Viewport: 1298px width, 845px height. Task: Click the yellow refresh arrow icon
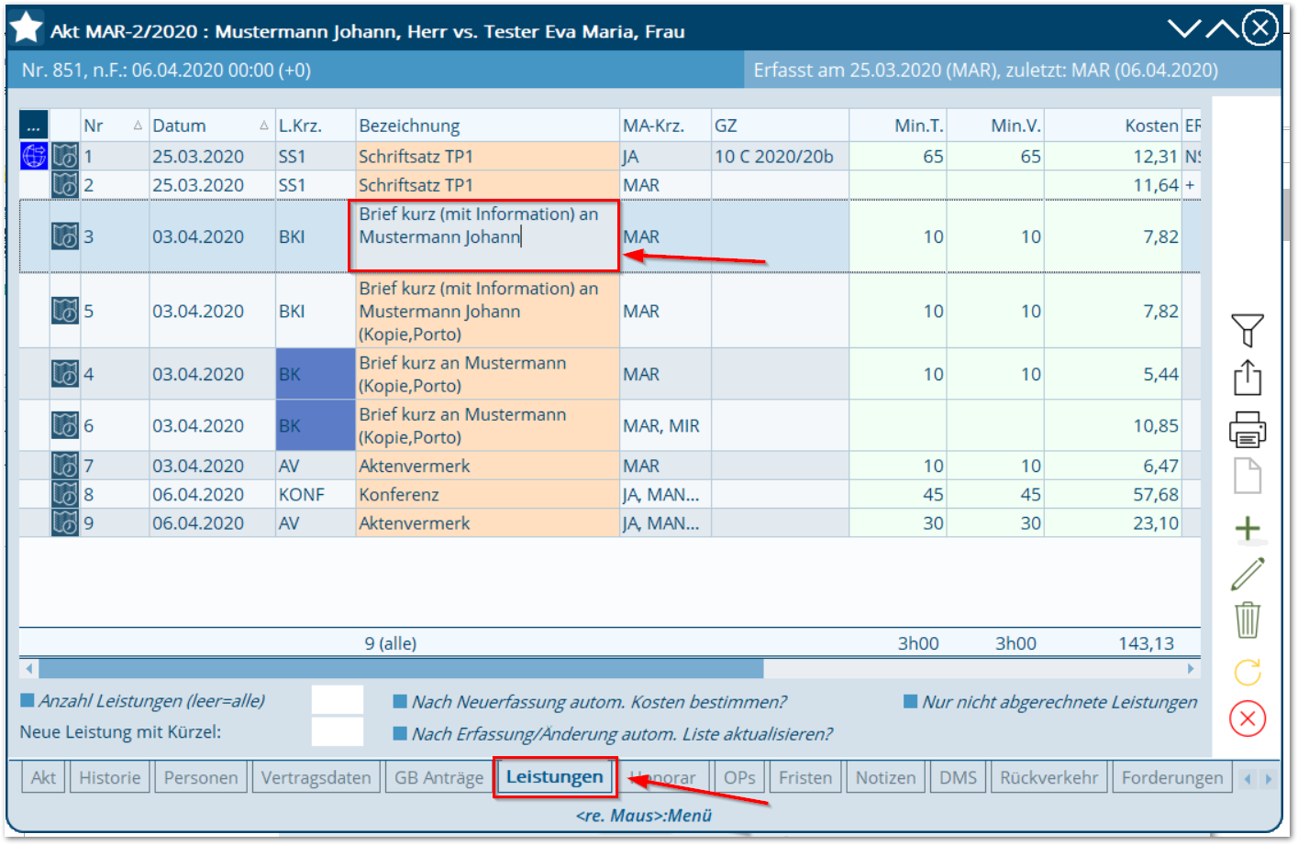pyautogui.click(x=1248, y=672)
